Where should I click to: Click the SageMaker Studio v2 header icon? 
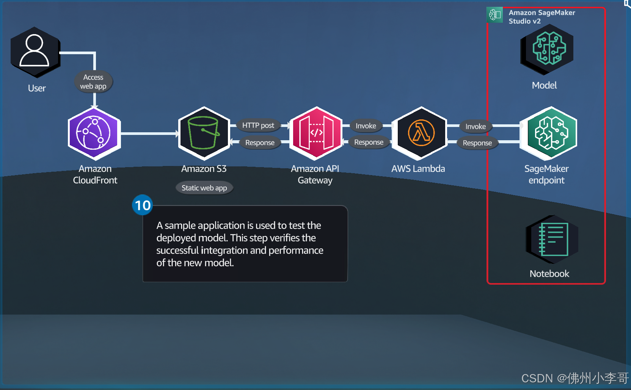[495, 15]
